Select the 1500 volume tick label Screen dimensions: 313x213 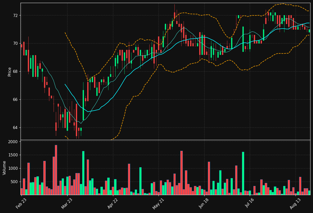(13, 155)
